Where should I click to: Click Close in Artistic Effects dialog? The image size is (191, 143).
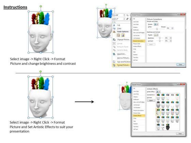click(180, 133)
